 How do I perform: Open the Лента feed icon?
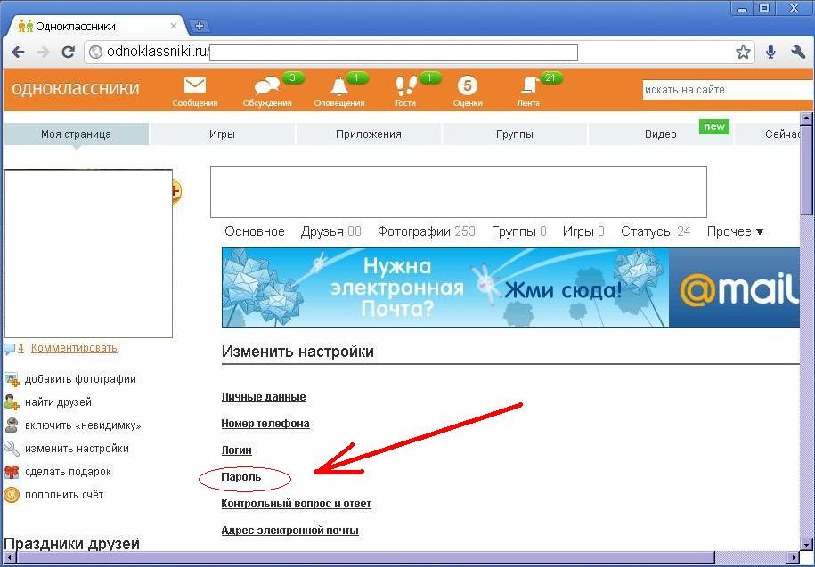point(530,85)
